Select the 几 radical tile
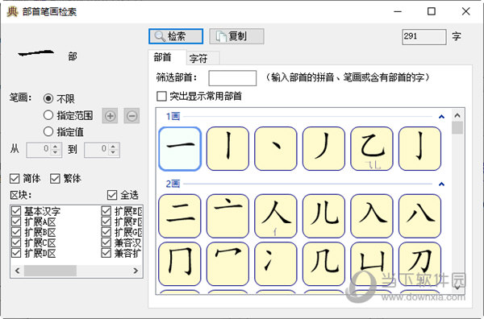Viewport: 484px width, 319px height. (323, 264)
